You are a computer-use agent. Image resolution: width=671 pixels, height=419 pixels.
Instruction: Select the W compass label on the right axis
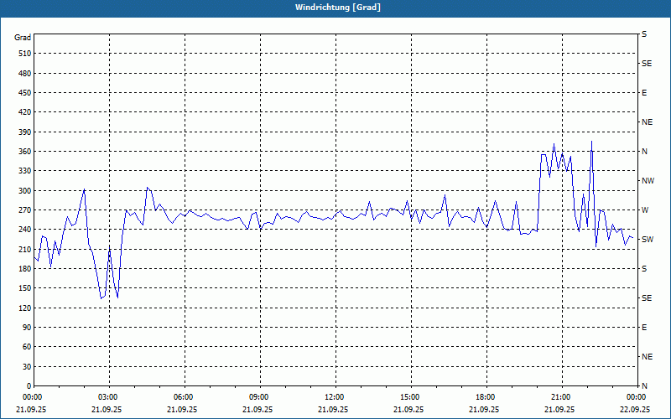tap(645, 210)
